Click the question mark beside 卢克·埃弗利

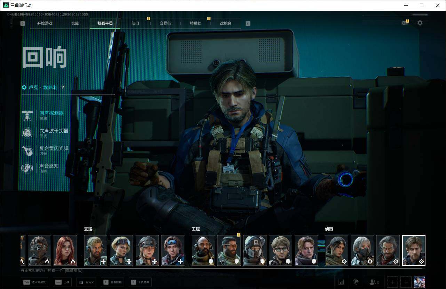point(63,88)
